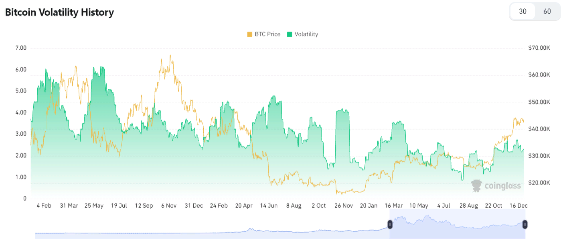Toggle Volatility series via legend label
Viewport: 565px width, 247px height.
pos(306,34)
